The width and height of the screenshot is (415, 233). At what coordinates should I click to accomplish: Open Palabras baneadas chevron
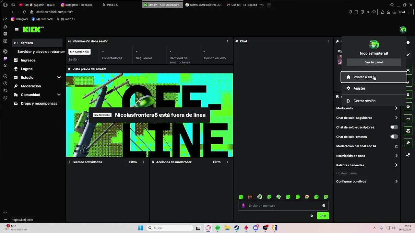click(396, 165)
